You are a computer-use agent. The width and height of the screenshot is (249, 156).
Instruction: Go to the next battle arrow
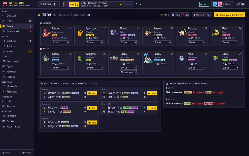pos(140,4)
